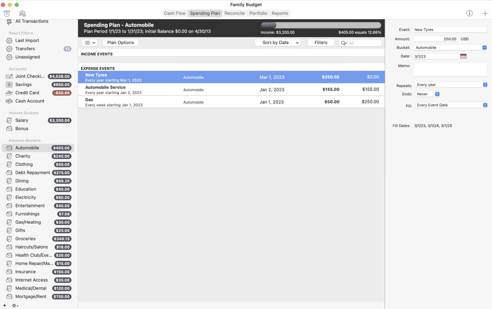Click the Credit Card account icon
492x309 pixels.
[x=9, y=93]
